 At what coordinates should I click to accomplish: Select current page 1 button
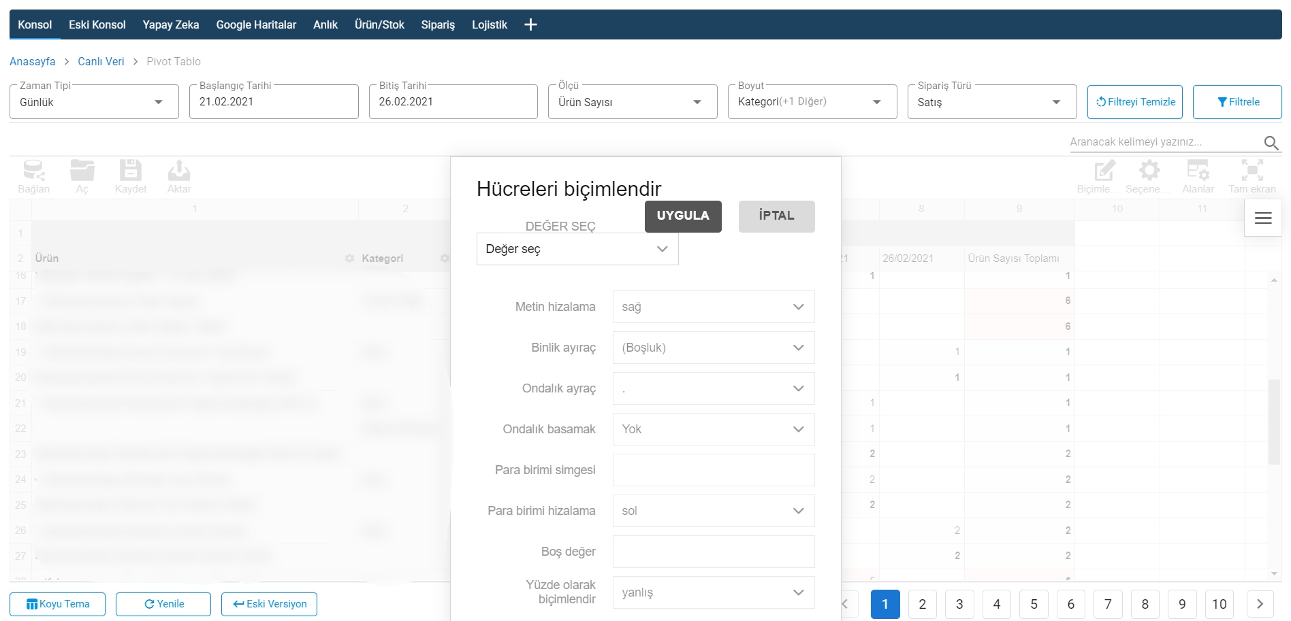tap(885, 604)
